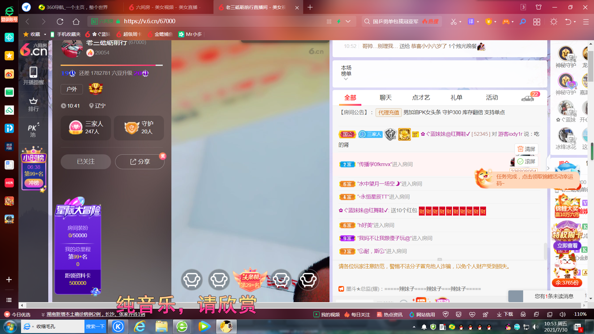Open Windows Start button

10,327
